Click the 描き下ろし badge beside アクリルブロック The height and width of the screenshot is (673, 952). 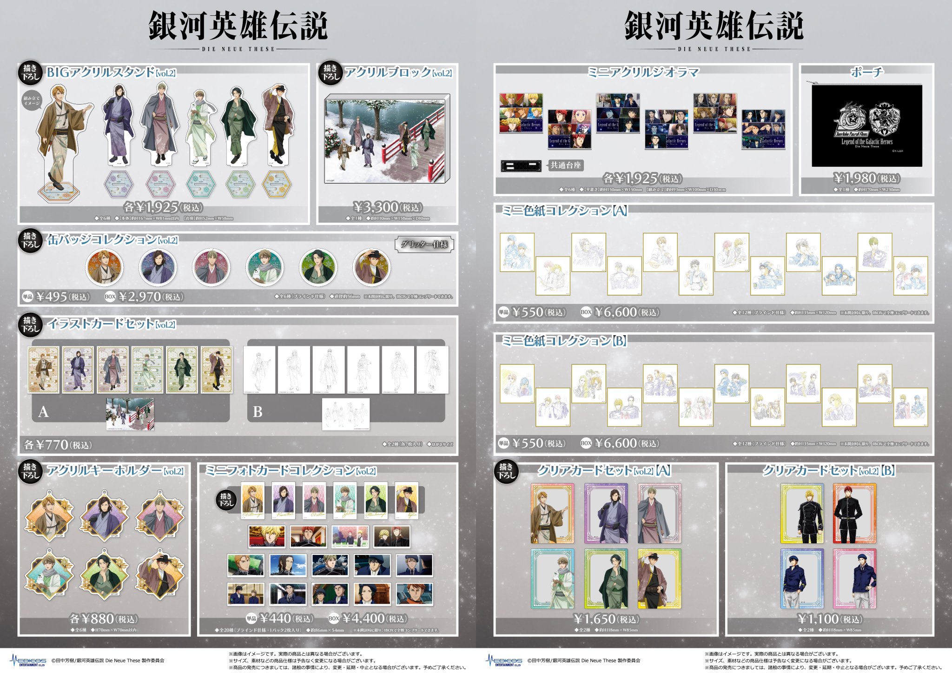pyautogui.click(x=331, y=73)
